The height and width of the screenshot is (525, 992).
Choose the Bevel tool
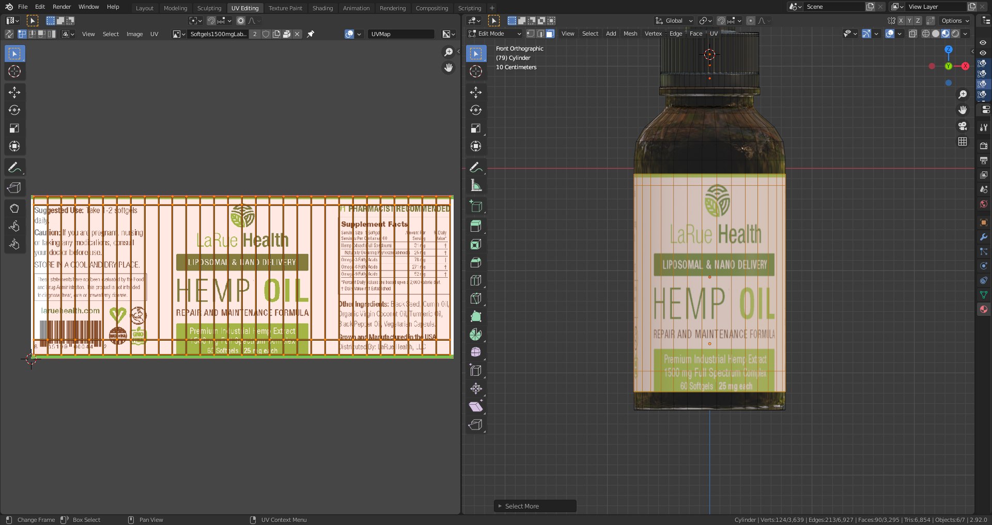476,262
